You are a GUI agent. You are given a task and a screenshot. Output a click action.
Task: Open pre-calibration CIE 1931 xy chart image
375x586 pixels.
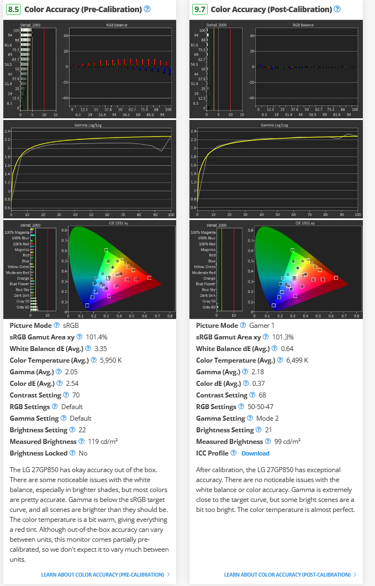(x=89, y=269)
